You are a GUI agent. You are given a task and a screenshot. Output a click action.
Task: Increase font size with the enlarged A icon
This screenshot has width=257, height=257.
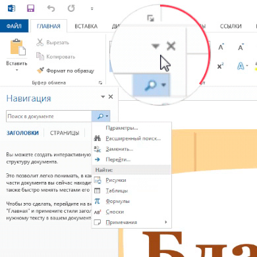[x=221, y=47]
